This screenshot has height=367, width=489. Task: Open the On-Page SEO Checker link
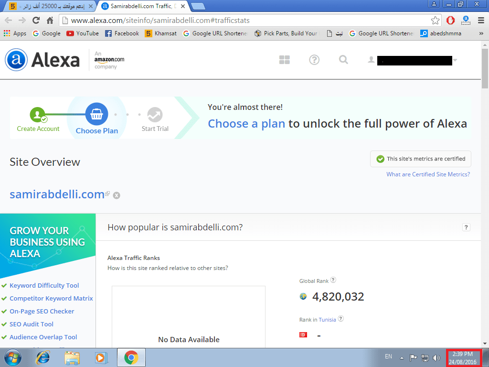(x=42, y=312)
